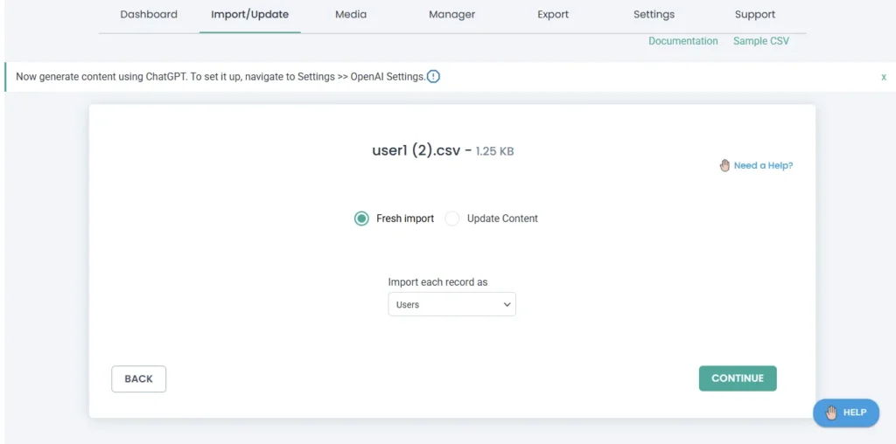This screenshot has height=444, width=896.
Task: Open the Documentation link
Action: 682,41
